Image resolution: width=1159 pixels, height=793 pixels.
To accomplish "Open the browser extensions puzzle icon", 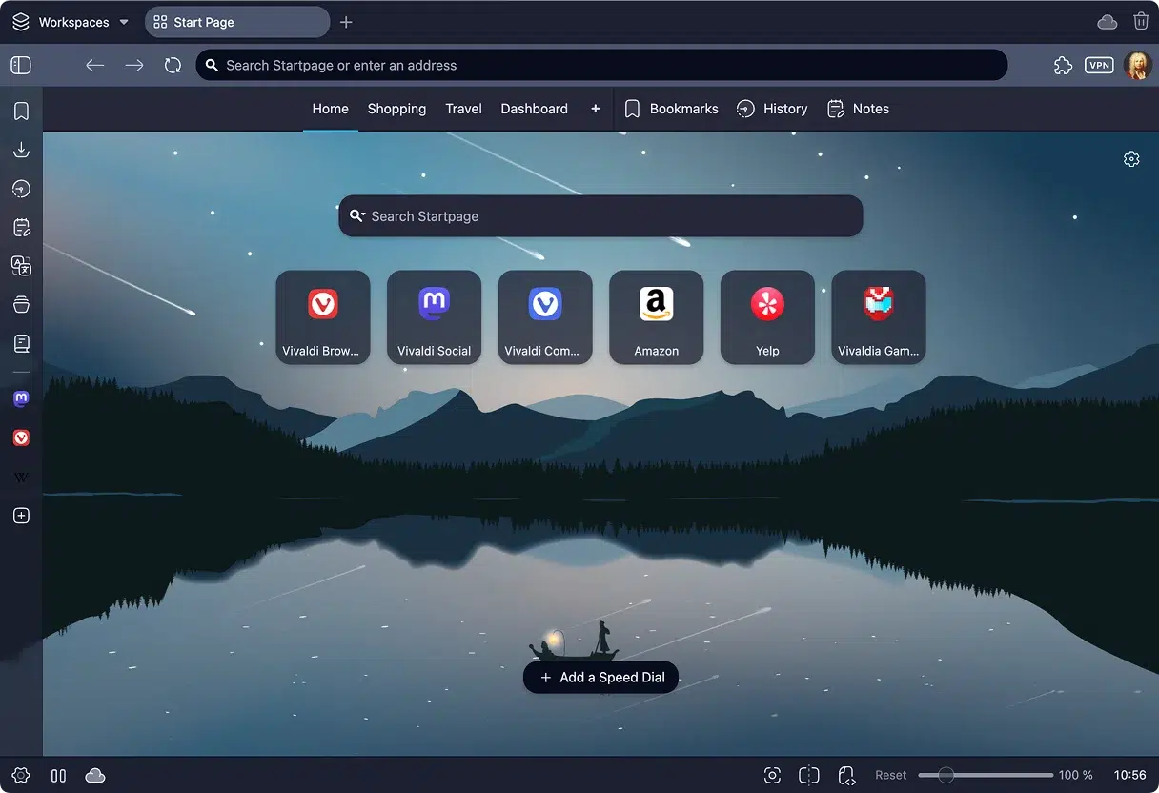I will pyautogui.click(x=1063, y=65).
